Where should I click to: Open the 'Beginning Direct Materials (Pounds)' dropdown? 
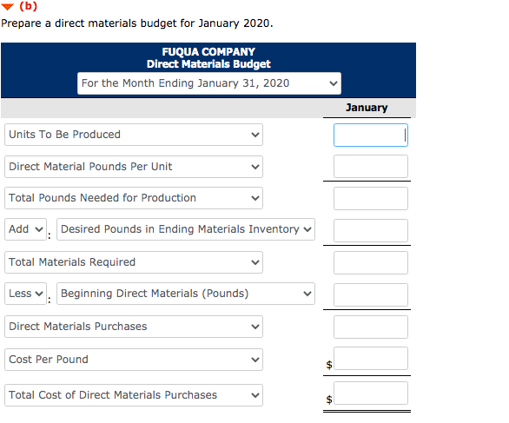pyautogui.click(x=186, y=294)
